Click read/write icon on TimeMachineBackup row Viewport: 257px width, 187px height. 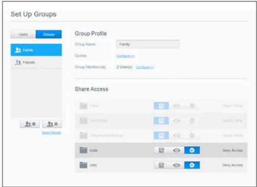coord(161,135)
